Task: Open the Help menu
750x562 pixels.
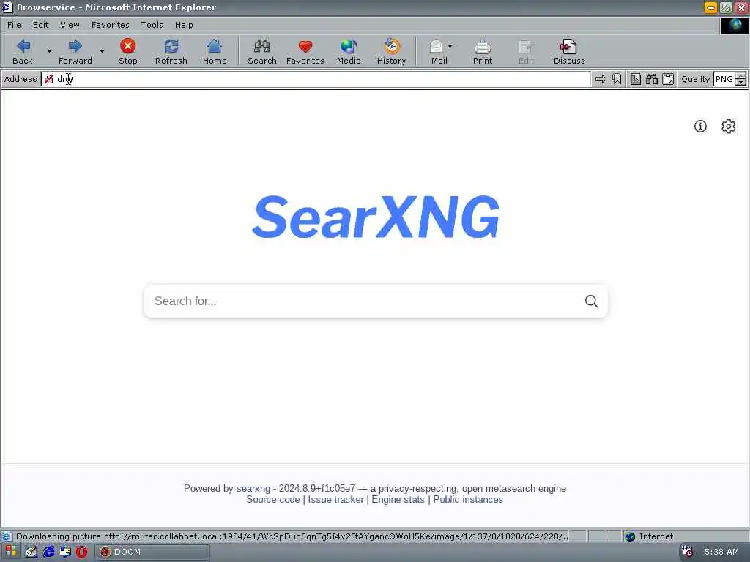Action: 184,25
